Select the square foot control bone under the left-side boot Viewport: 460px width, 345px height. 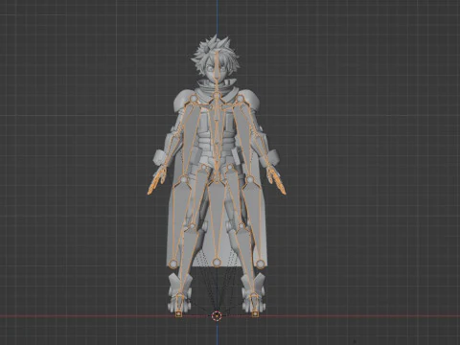178,314
